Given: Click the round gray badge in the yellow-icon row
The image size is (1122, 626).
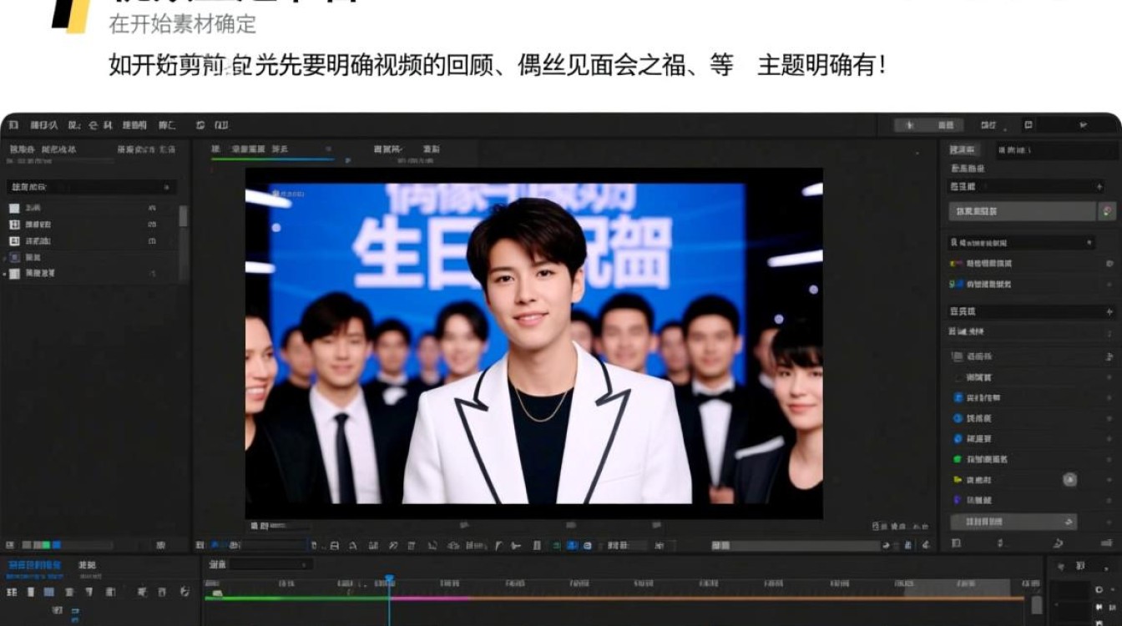Looking at the screenshot, I should click(1069, 479).
